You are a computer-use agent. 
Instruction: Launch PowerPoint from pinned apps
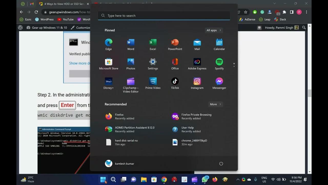175,45
